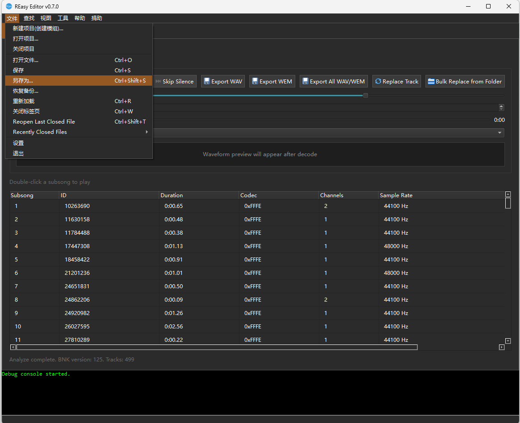Click Replace Track button

click(x=396, y=82)
